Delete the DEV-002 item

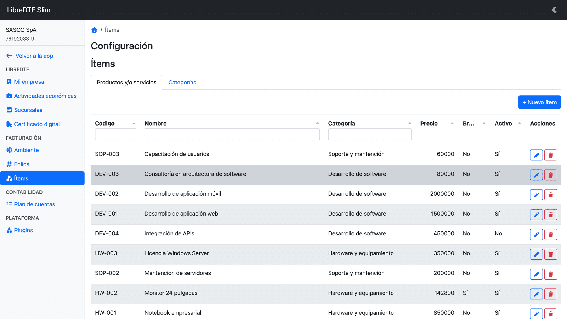tap(551, 195)
